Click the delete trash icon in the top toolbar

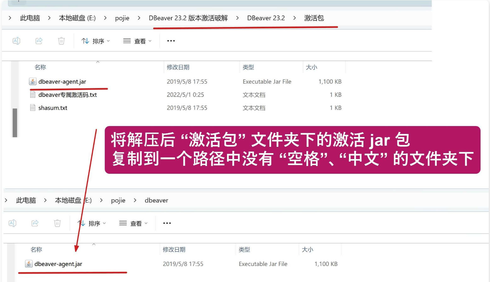[x=61, y=41]
